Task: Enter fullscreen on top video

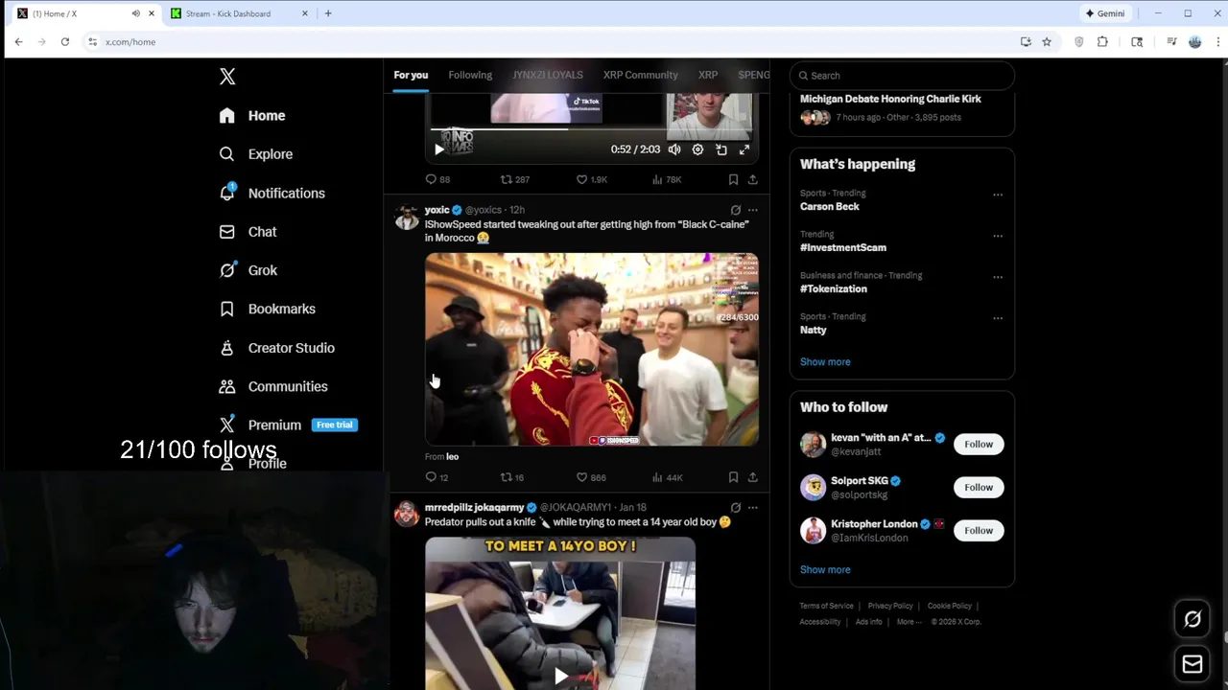Action: tap(744, 149)
